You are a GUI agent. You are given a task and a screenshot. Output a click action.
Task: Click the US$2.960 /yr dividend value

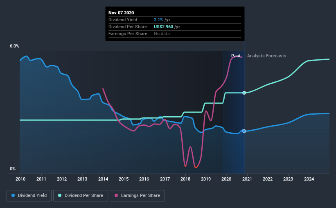(167, 27)
